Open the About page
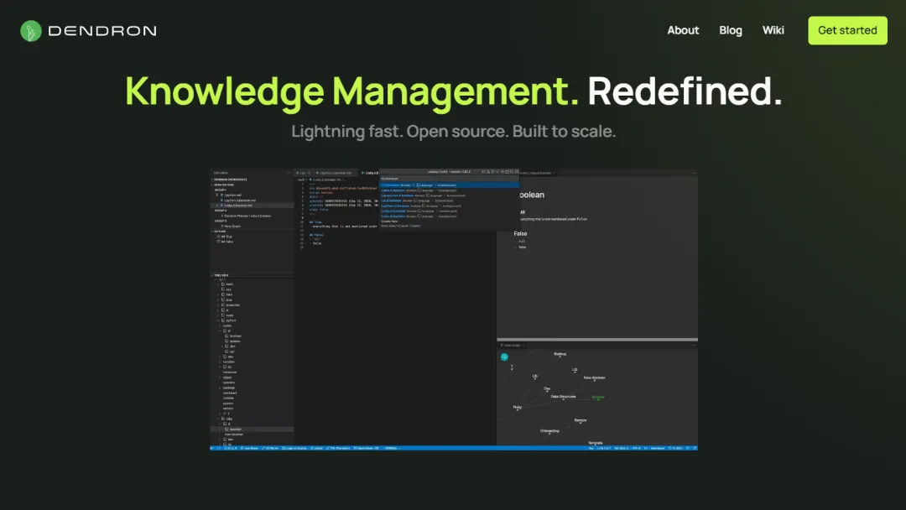 (x=683, y=30)
